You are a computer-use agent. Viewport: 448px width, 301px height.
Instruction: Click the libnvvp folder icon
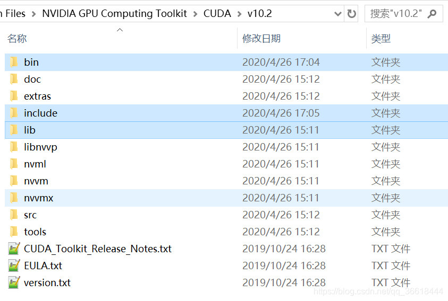pyautogui.click(x=14, y=147)
